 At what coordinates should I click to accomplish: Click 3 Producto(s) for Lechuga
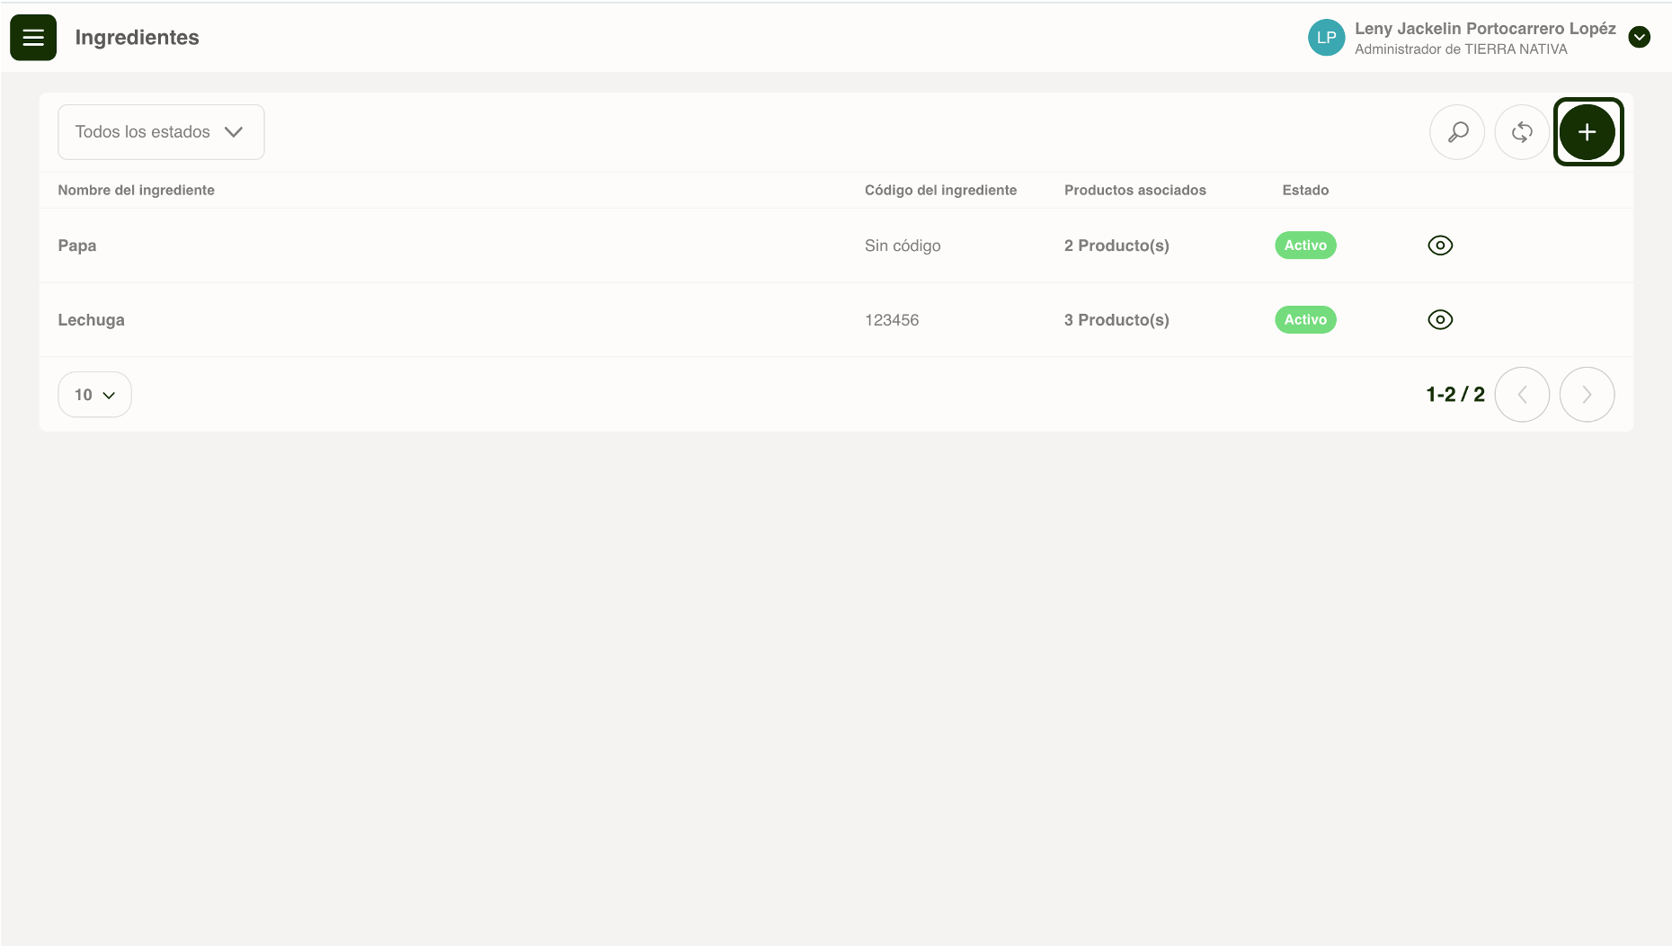(x=1116, y=320)
